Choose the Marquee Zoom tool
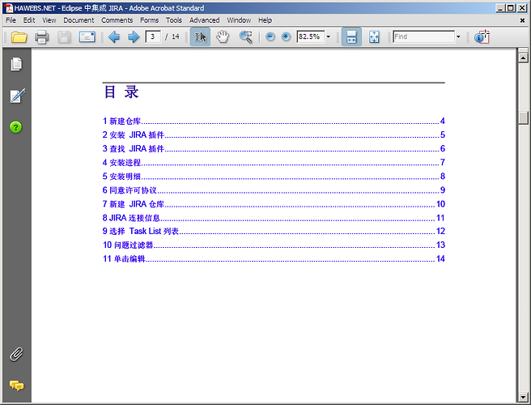Screen dimensions: 531x405 click(245, 37)
